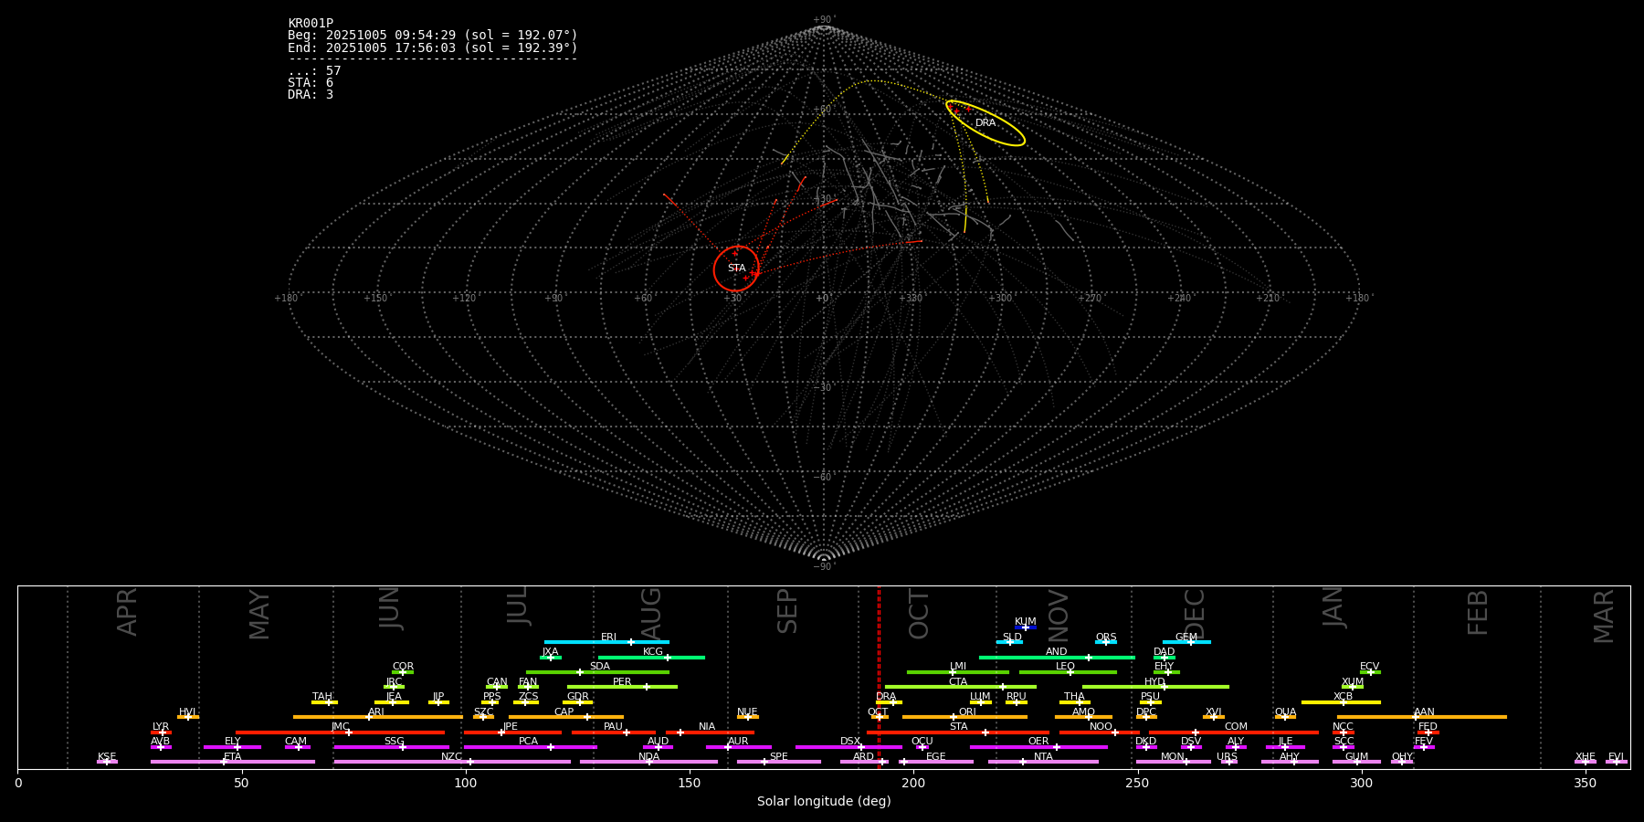Viewport: 1644px width, 822px height.
Task: Click the ETA shower label
Action: 233,757
